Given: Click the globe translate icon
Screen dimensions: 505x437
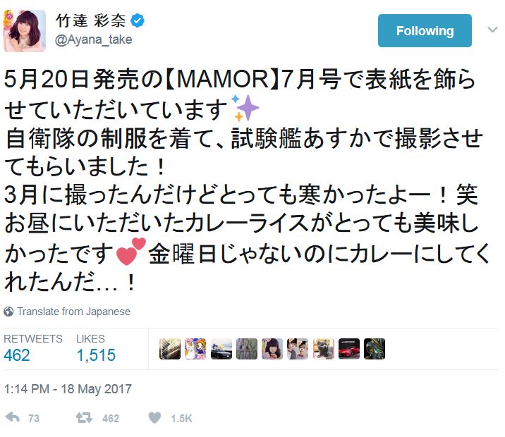Looking at the screenshot, I should (x=8, y=312).
